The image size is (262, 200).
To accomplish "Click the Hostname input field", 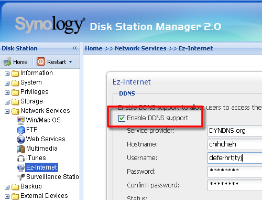I will [235, 144].
